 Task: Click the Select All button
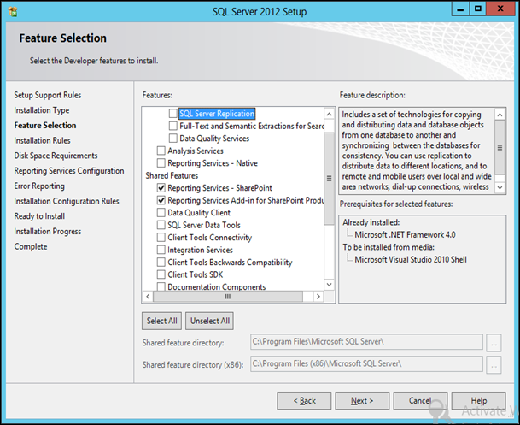pyautogui.click(x=161, y=321)
